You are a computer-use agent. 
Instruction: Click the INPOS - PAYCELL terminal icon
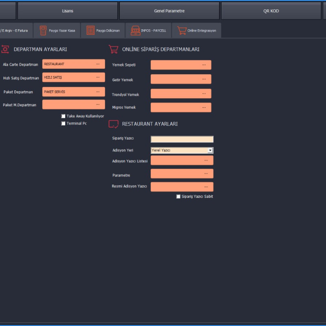(135, 31)
